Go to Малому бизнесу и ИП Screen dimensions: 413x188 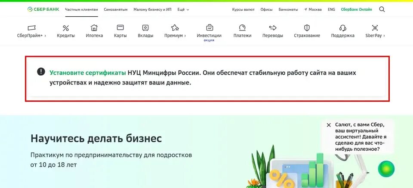tap(152, 9)
